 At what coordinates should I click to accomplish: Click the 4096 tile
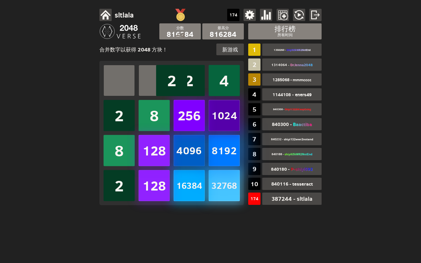tap(189, 150)
